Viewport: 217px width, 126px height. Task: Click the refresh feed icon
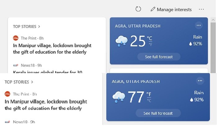(x=138, y=9)
